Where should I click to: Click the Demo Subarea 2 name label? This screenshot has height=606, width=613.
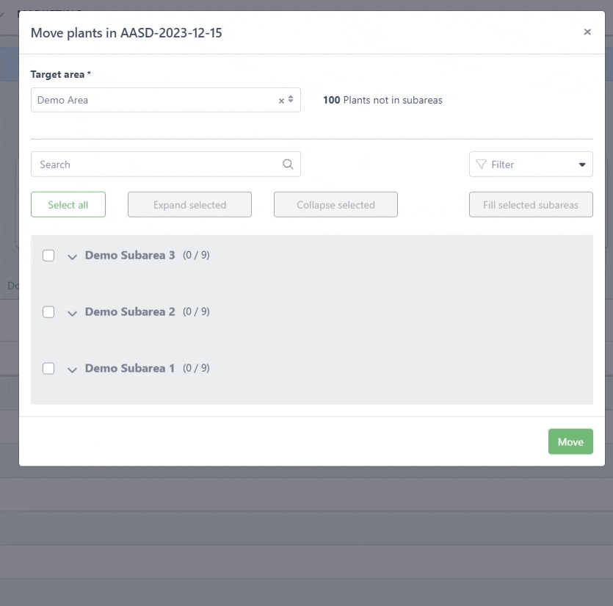(x=130, y=311)
